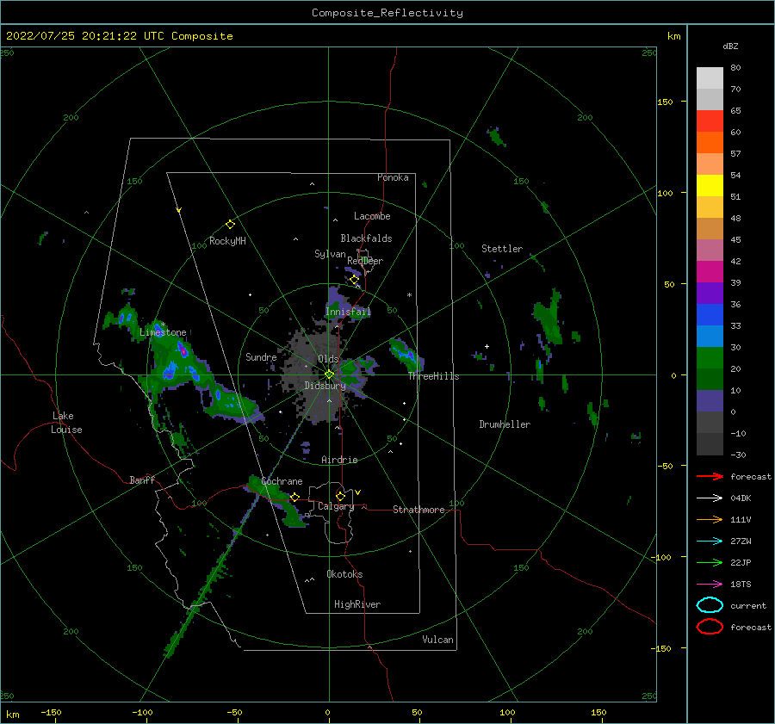The image size is (775, 724).
Task: Click the Airdrie city label
Action: point(339,460)
